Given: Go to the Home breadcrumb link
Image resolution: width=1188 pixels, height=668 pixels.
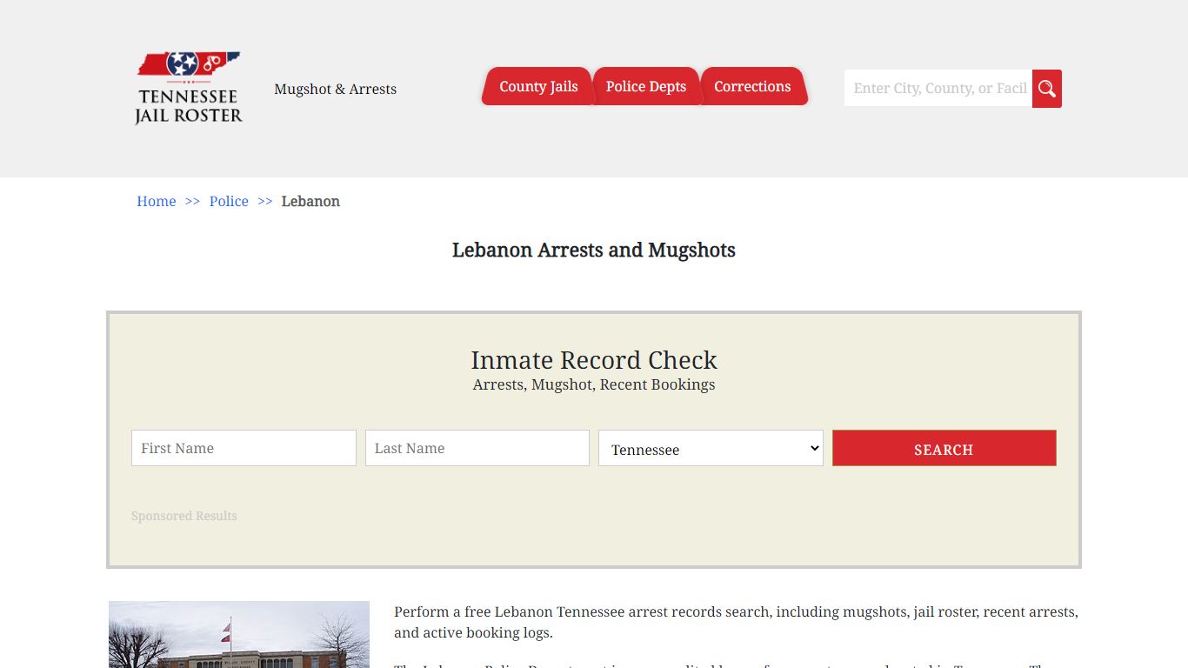Looking at the screenshot, I should (157, 201).
